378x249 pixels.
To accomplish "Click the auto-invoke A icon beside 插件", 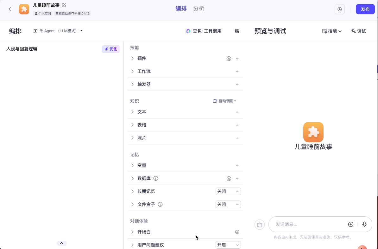I will pos(229,58).
